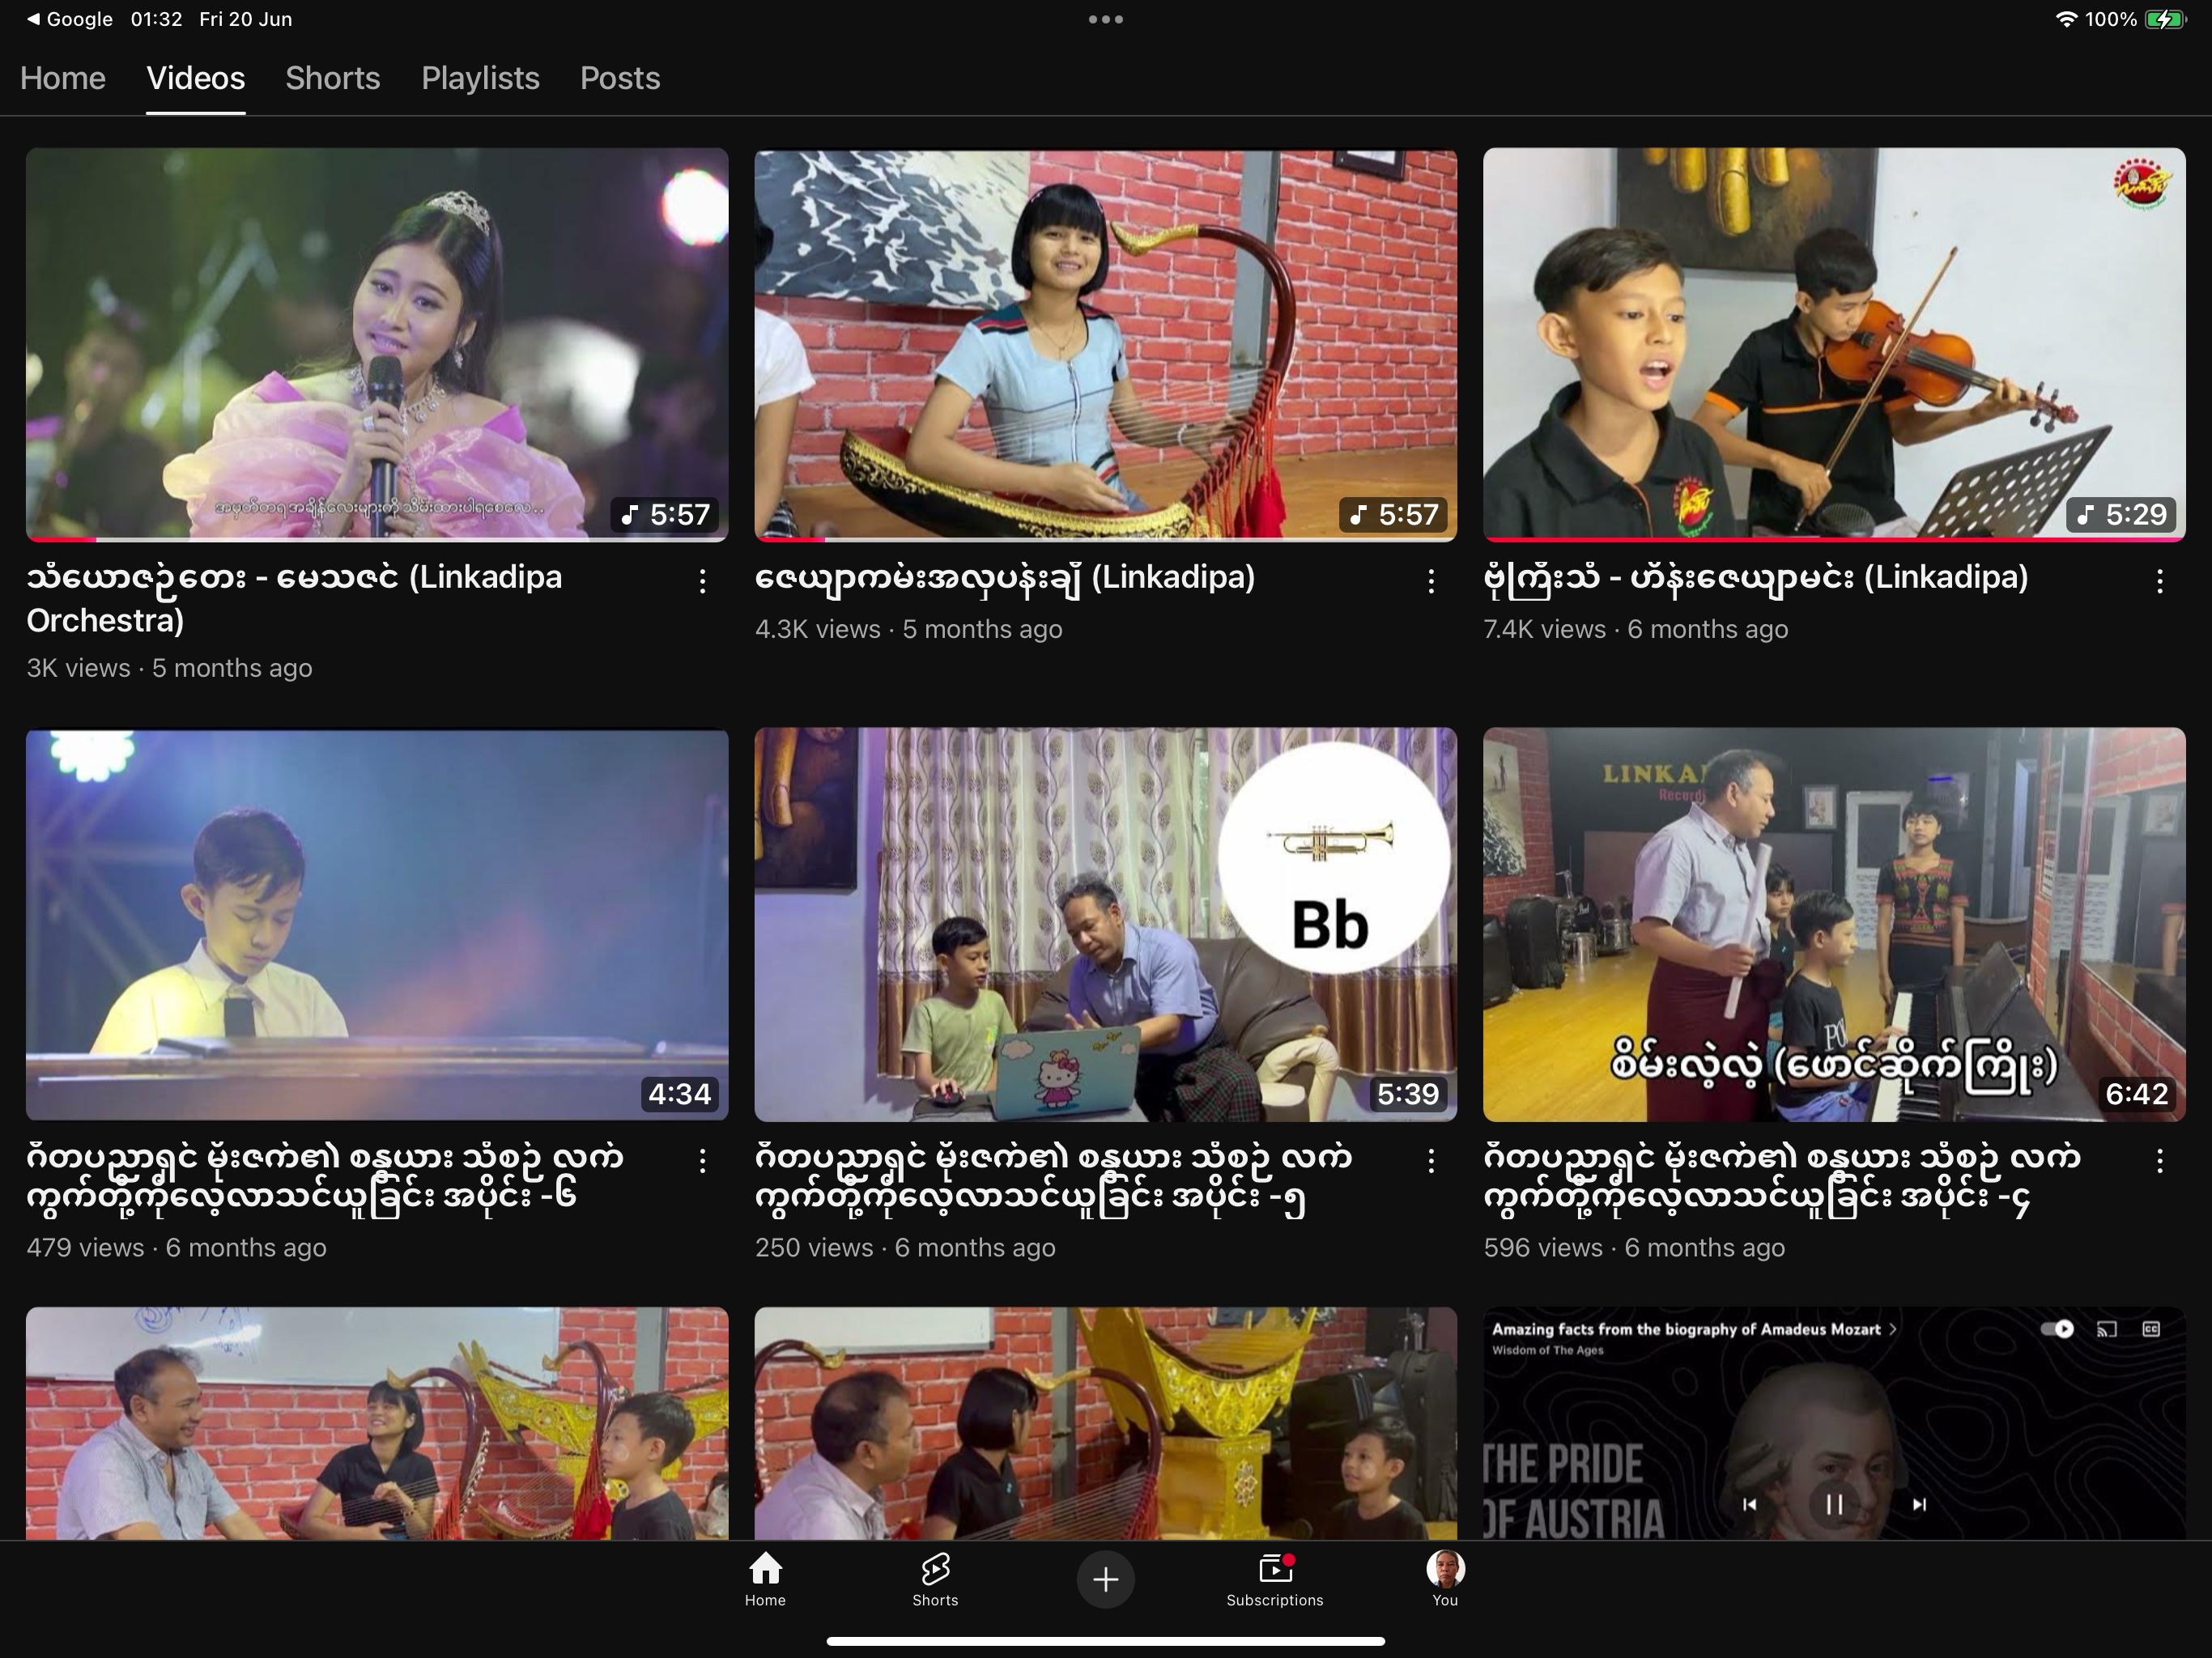
Task: Switch to the Shorts channel tab
Action: [332, 78]
